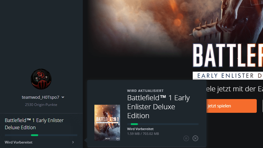
Task: Pause the Battlefield 1 update download
Action: point(186,138)
